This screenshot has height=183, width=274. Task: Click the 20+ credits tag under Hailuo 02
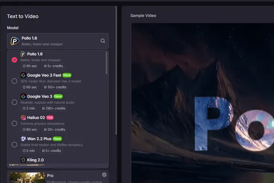(x=55, y=130)
